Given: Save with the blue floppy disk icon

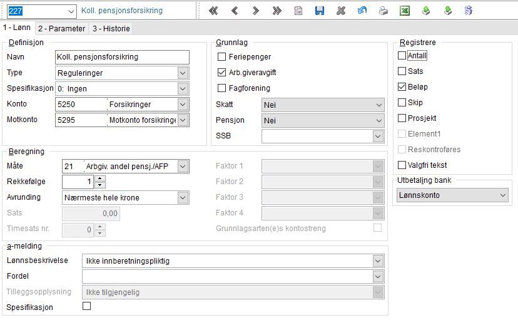Looking at the screenshot, I should [320, 11].
